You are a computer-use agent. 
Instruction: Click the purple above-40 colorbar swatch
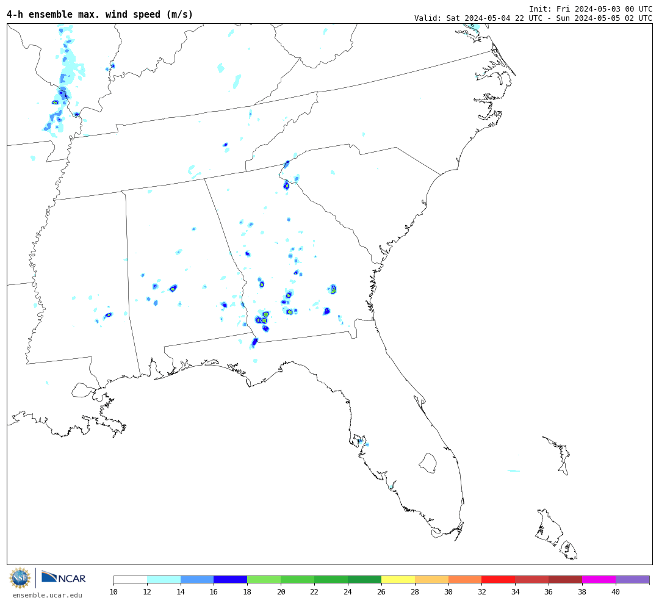tap(633, 579)
